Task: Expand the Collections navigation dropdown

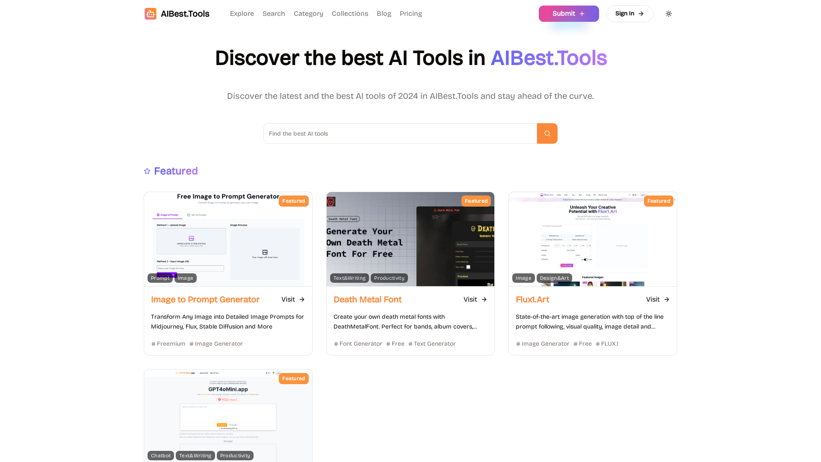Action: (350, 14)
